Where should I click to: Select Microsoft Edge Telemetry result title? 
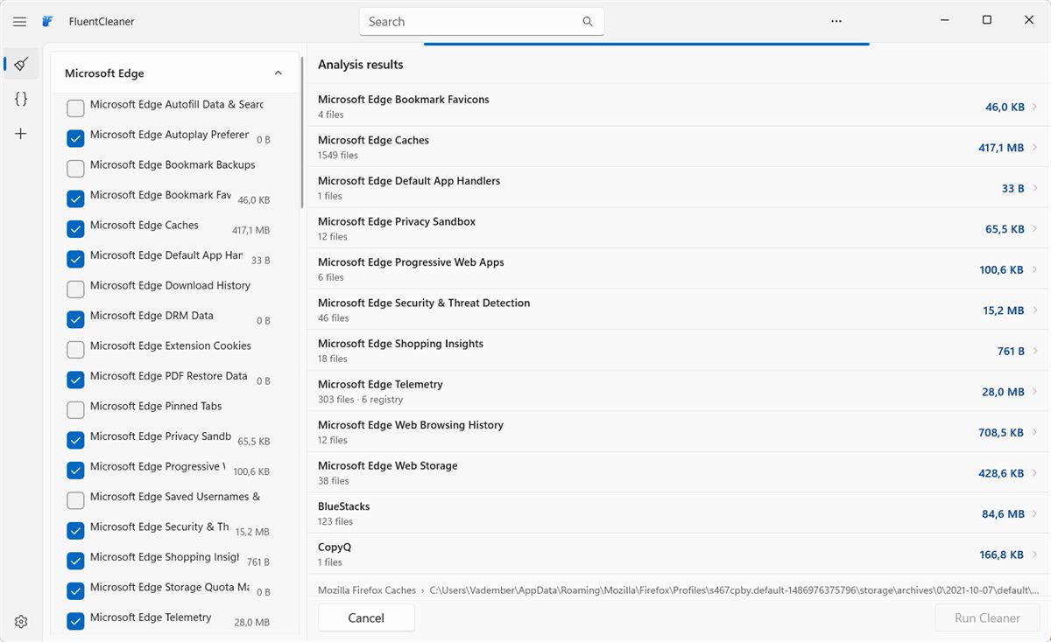(x=380, y=384)
